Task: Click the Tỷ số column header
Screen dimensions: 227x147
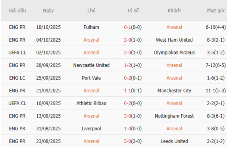Action: pyautogui.click(x=133, y=10)
